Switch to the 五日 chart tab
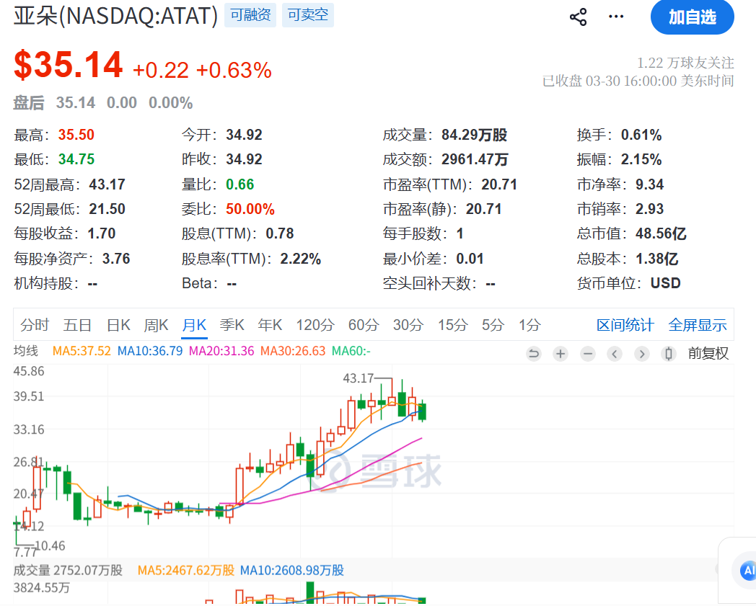This screenshot has height=606, width=756. coord(78,325)
